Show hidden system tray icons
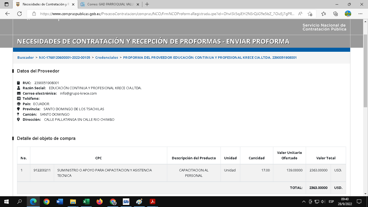This screenshot has height=207, width=368. [304, 202]
